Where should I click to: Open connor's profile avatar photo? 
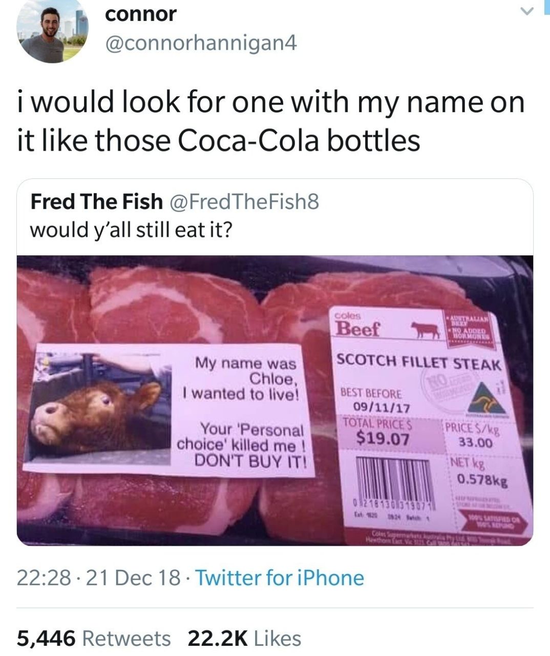(x=52, y=31)
